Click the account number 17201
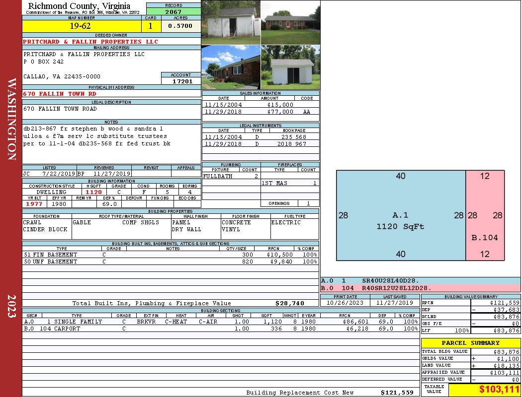522x397 pixels. (181, 81)
